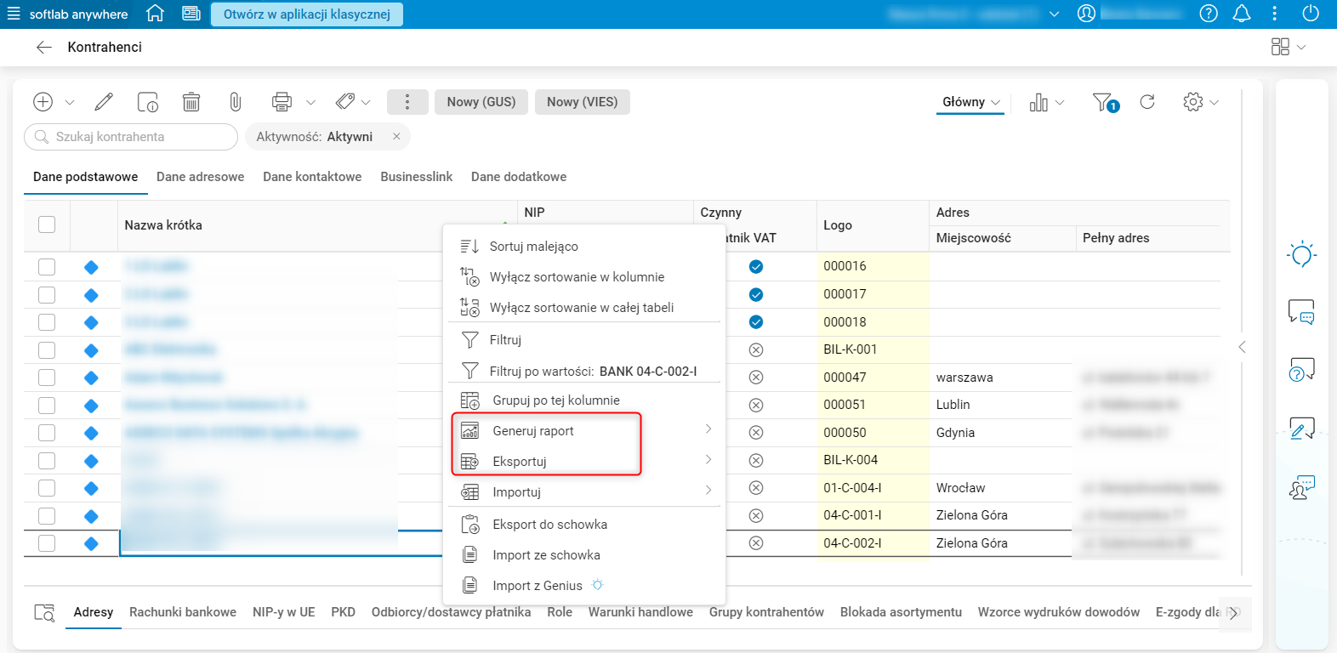Tick the select-all checkbox in table header

(47, 224)
